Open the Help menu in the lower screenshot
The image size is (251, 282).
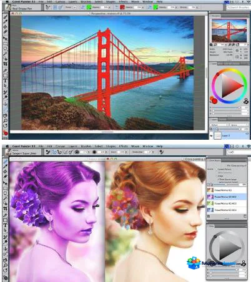(x=159, y=147)
